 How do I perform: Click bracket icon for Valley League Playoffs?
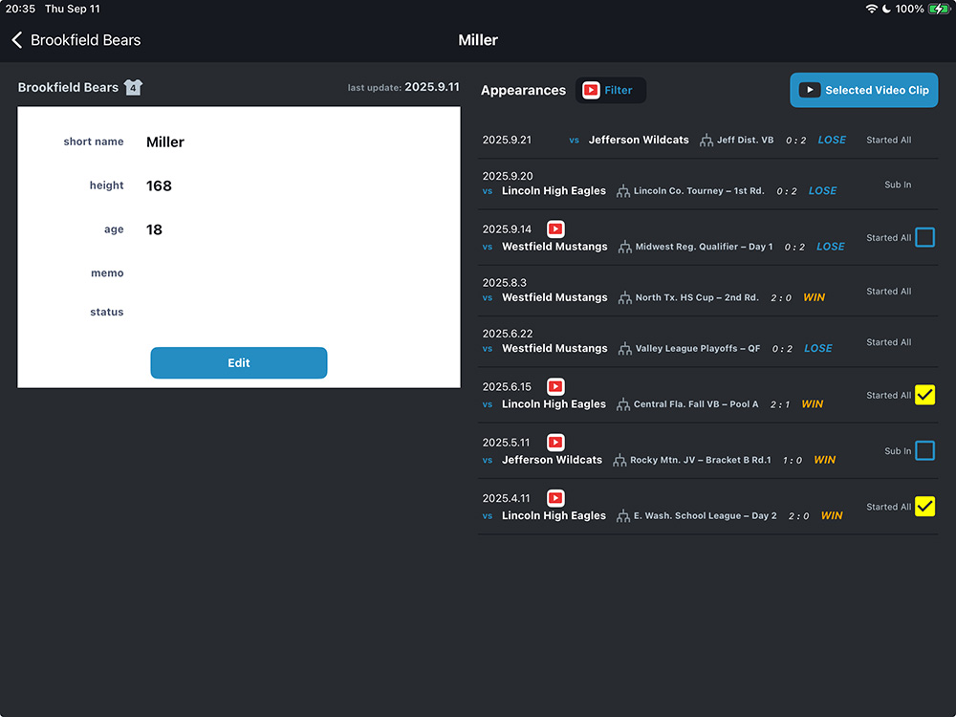[x=625, y=349]
